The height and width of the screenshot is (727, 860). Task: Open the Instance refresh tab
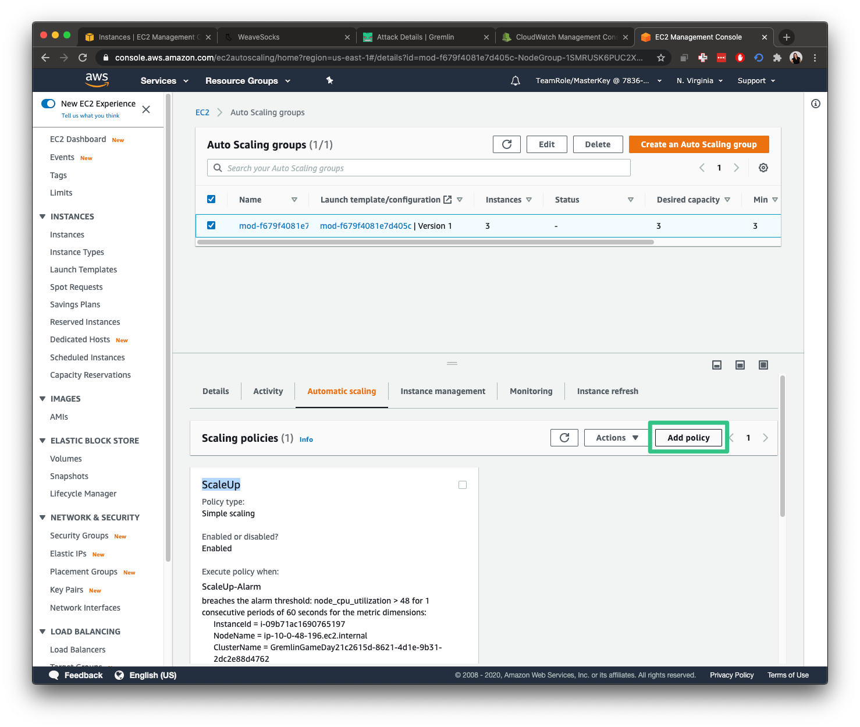(607, 391)
